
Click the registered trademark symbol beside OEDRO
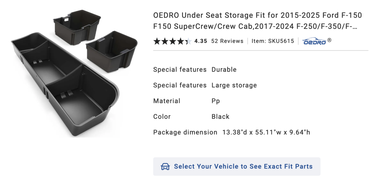point(329,40)
